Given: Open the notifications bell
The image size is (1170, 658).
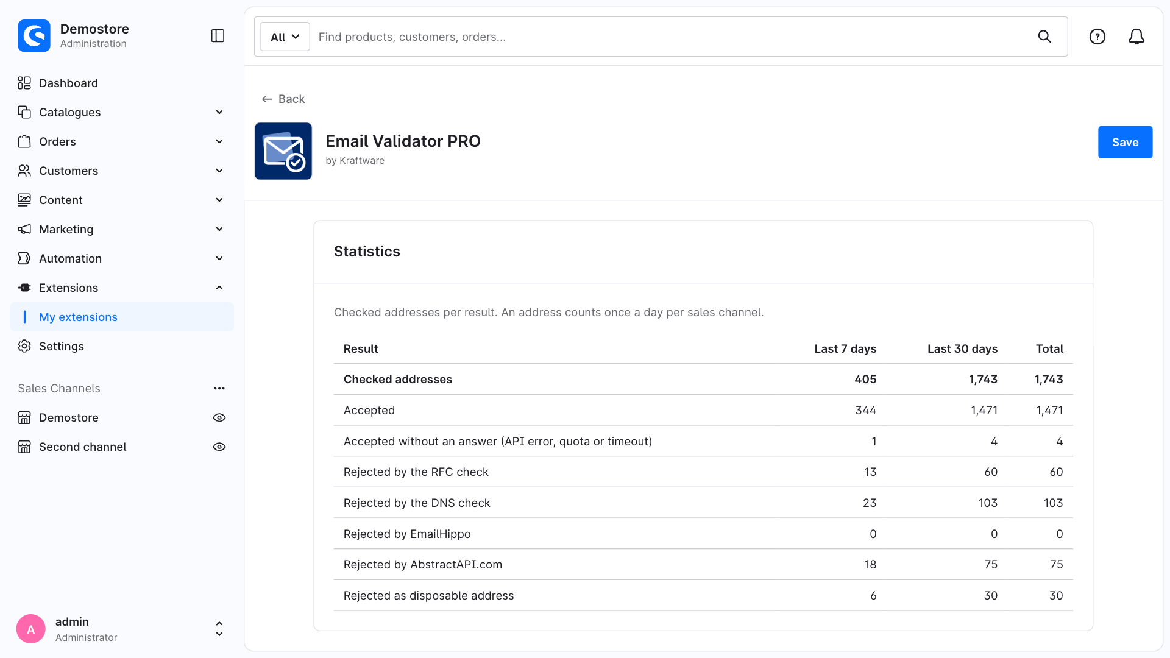Looking at the screenshot, I should (x=1136, y=37).
